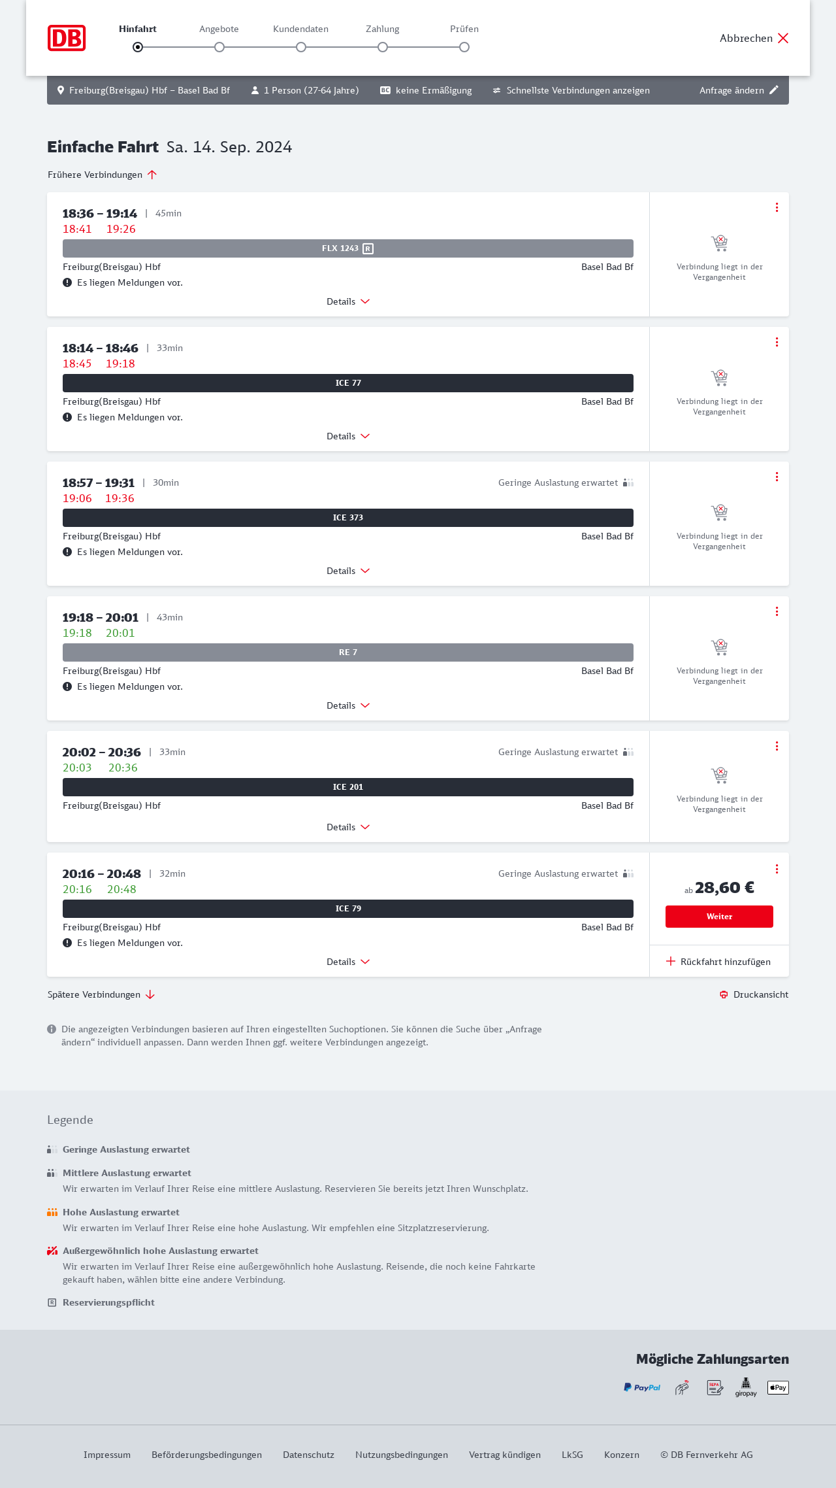Select the Angebote progress step
836x1488 pixels.
pos(219,46)
